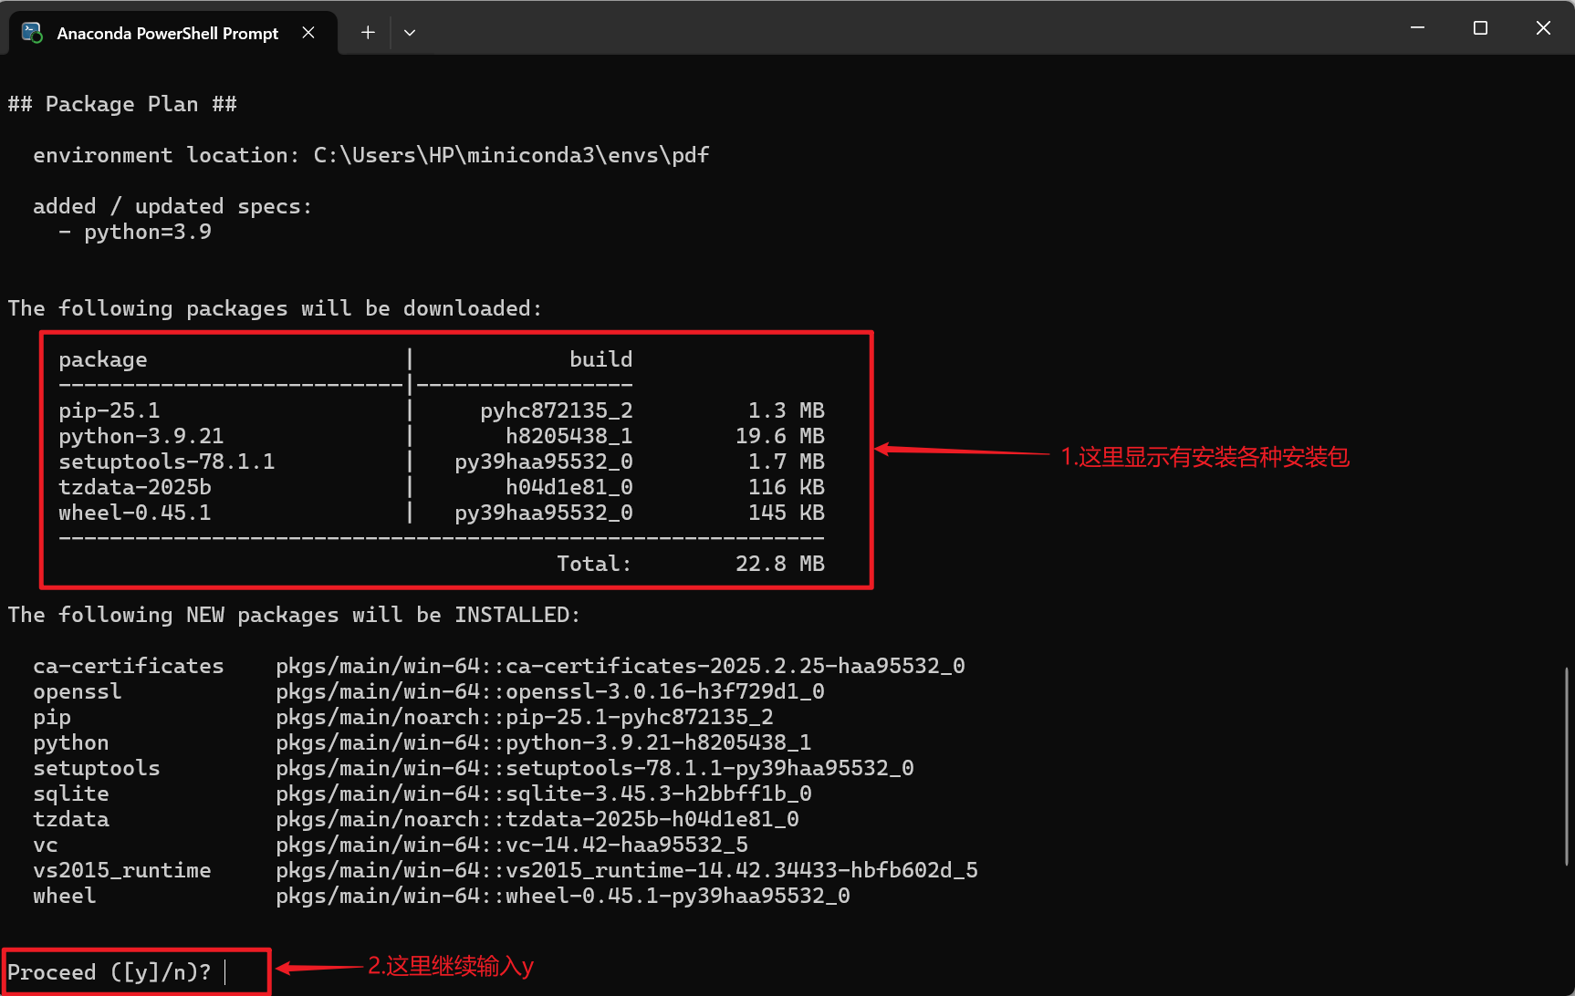Screen dimensions: 1575x996
Task: Click build string h04d1e81_0
Action: coord(569,487)
